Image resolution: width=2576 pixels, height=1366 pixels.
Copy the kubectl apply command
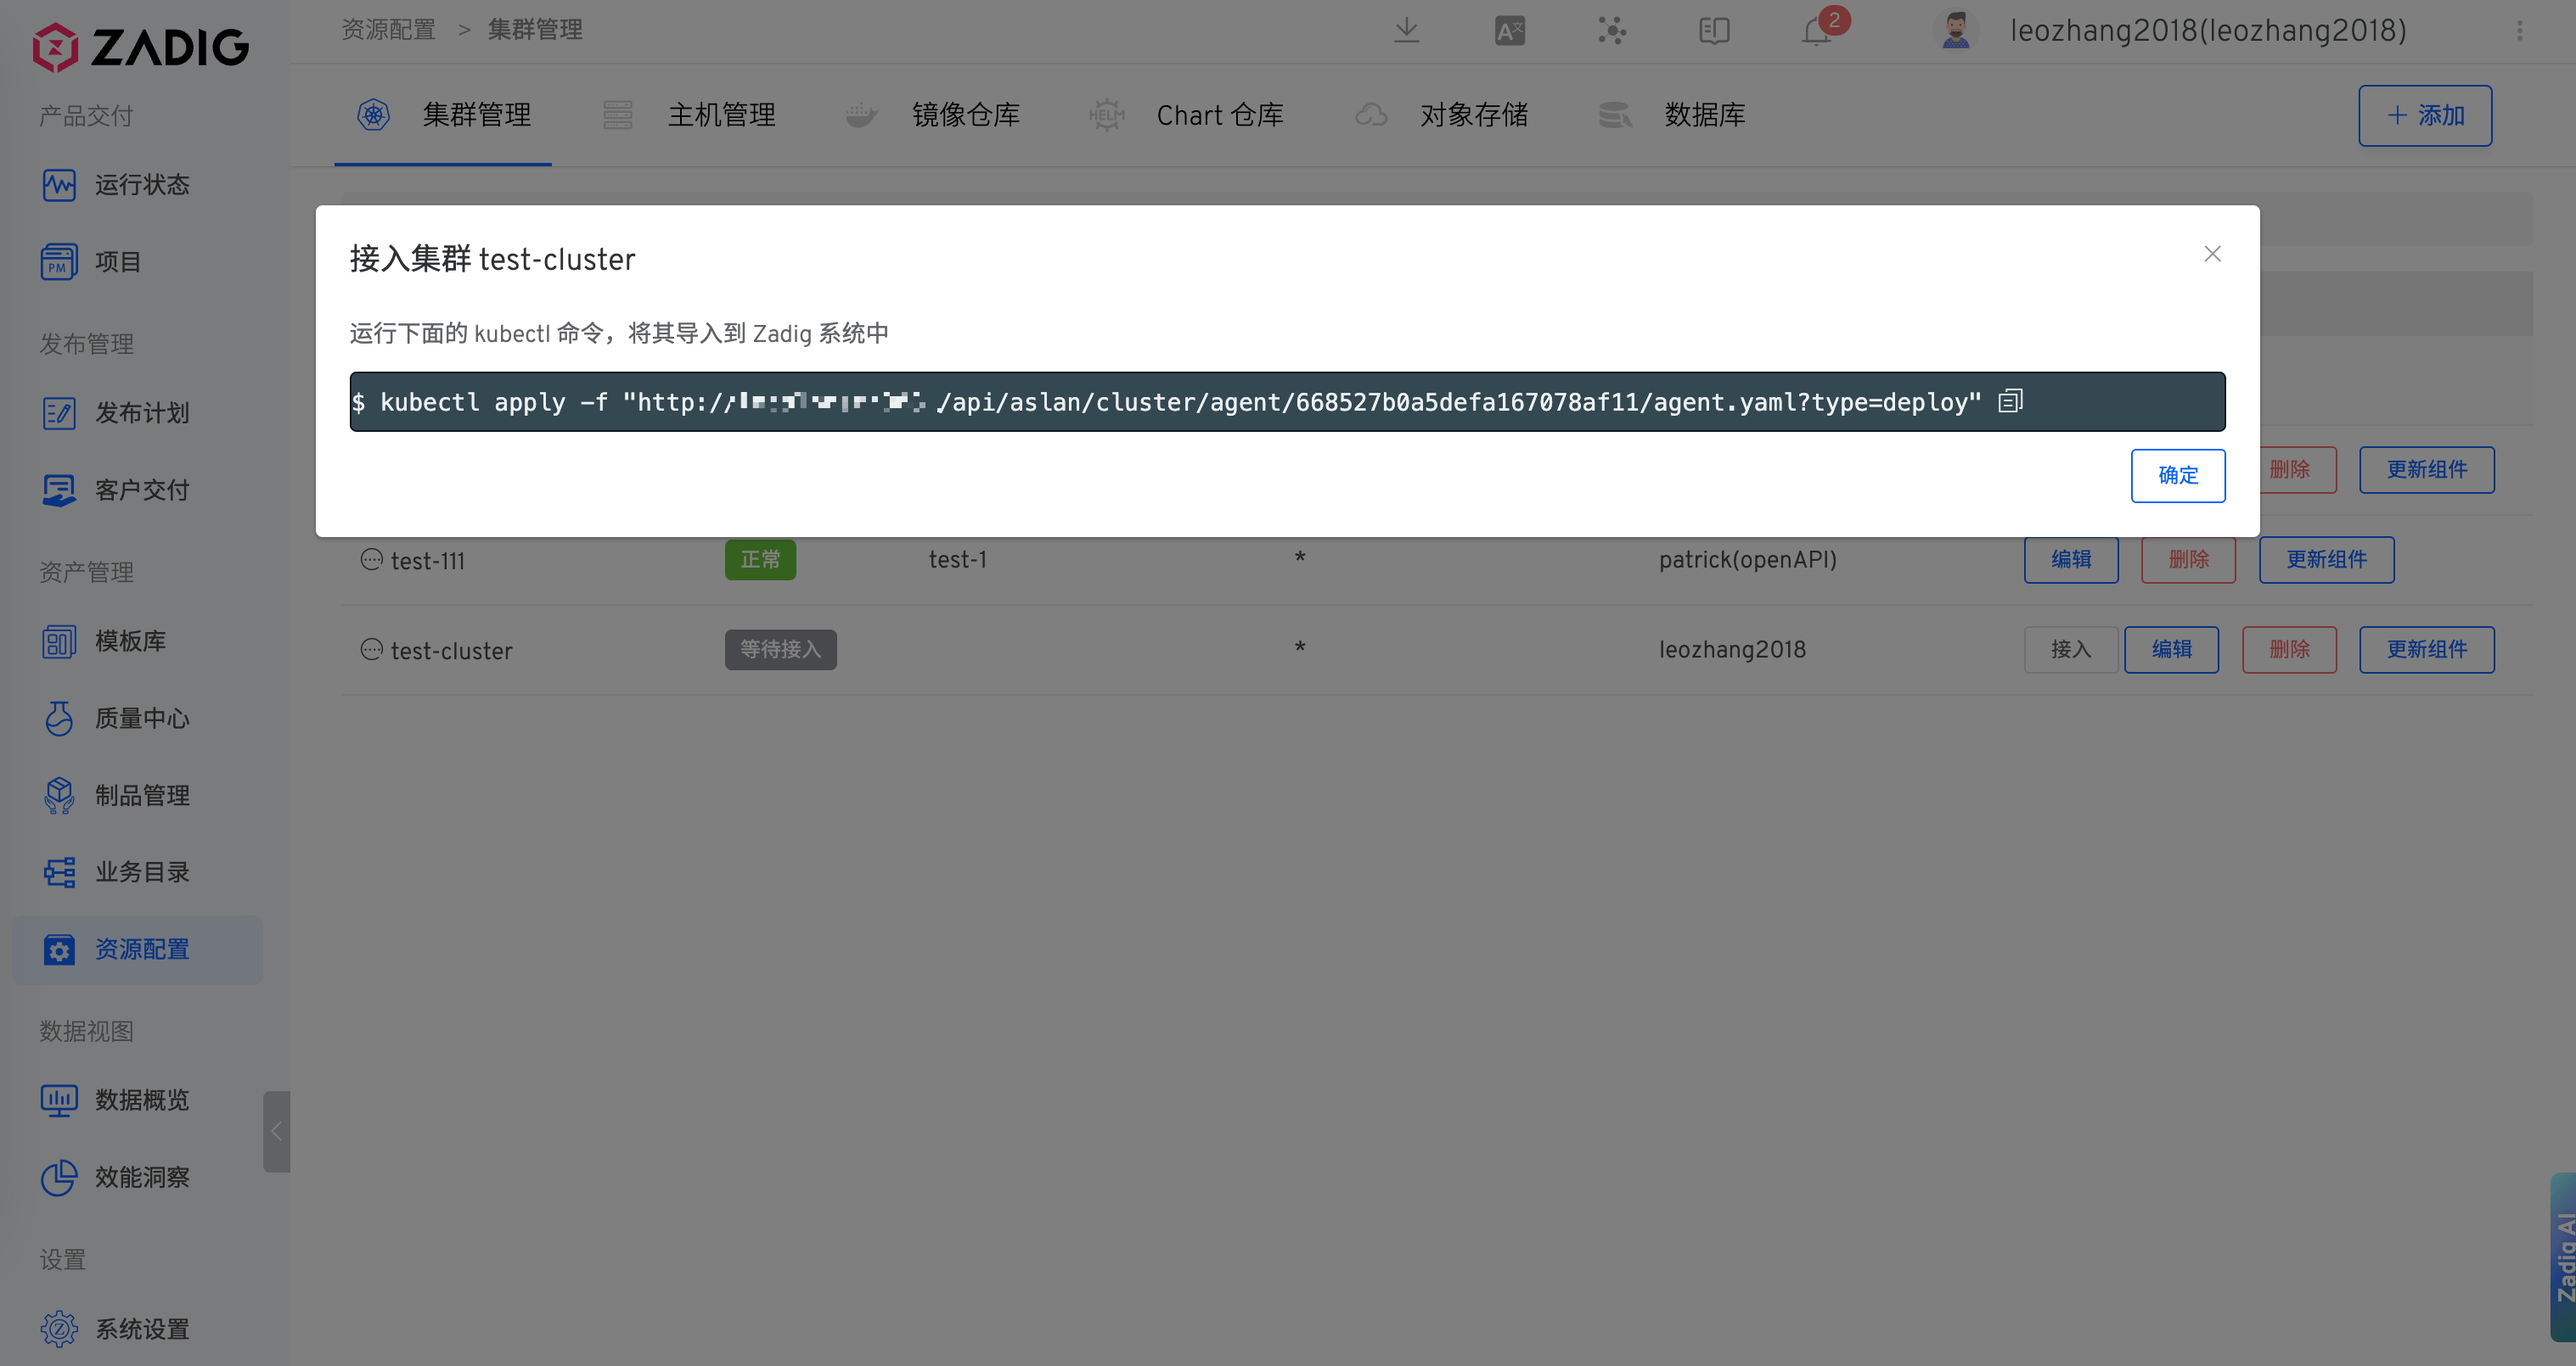[2010, 401]
